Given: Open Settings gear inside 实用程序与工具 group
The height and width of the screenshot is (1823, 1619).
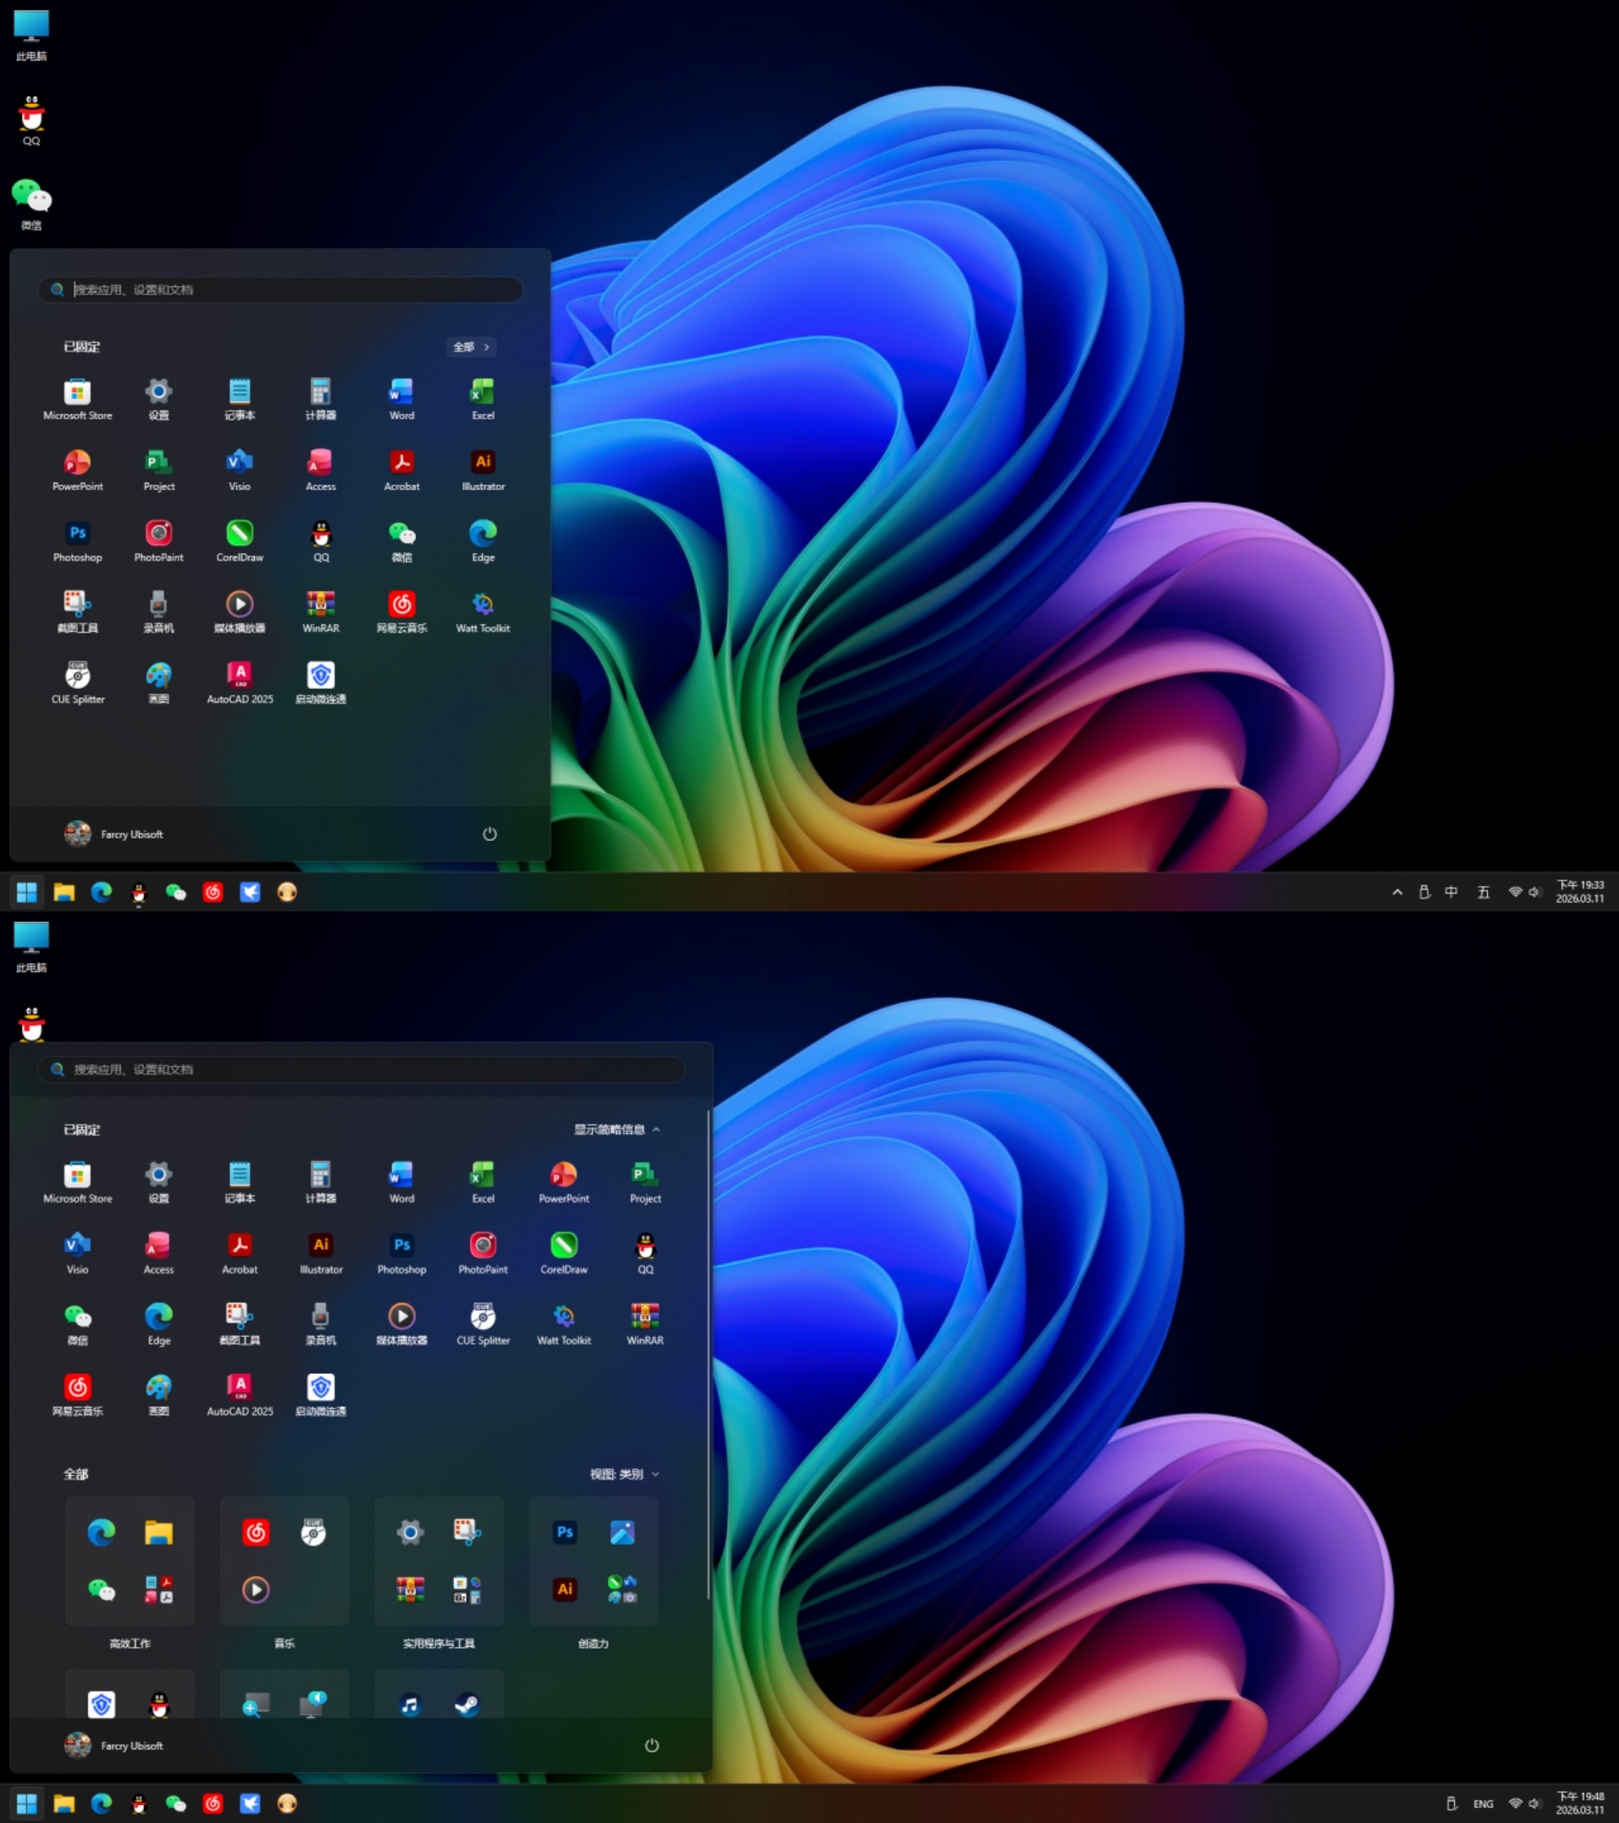Looking at the screenshot, I should click(410, 1532).
